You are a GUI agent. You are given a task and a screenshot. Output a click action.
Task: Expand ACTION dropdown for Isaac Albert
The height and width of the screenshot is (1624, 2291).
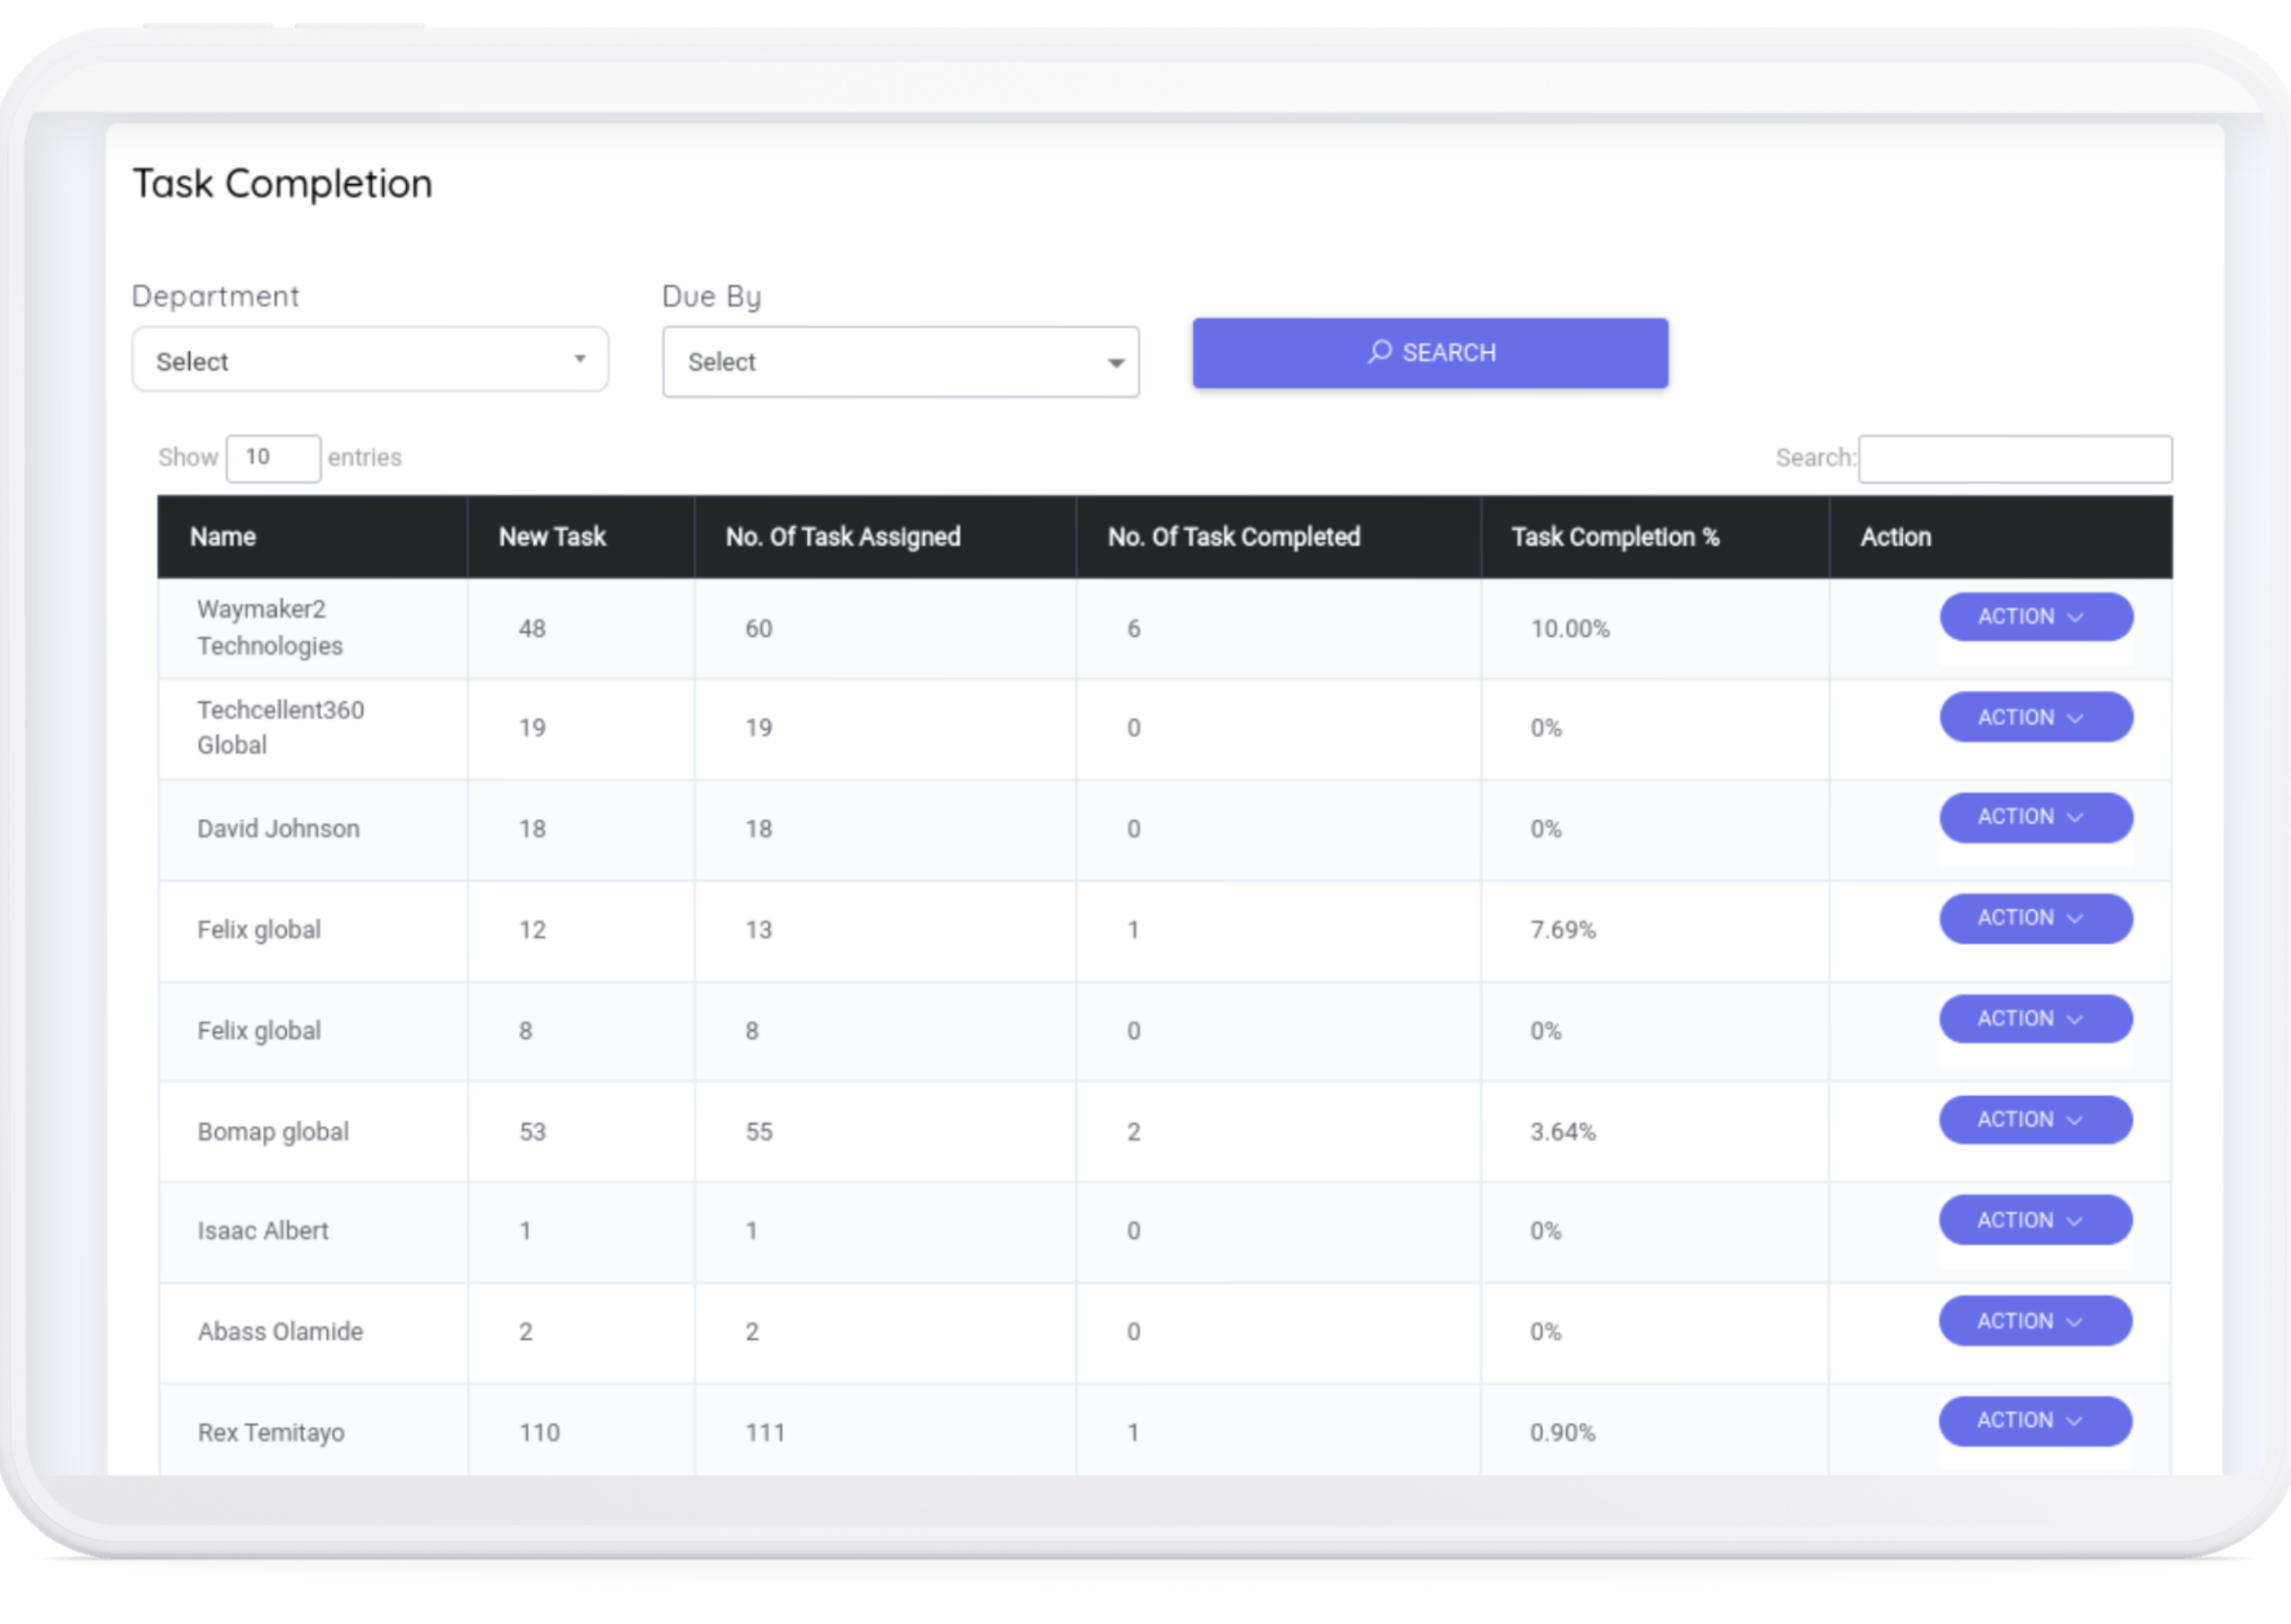[2035, 1220]
